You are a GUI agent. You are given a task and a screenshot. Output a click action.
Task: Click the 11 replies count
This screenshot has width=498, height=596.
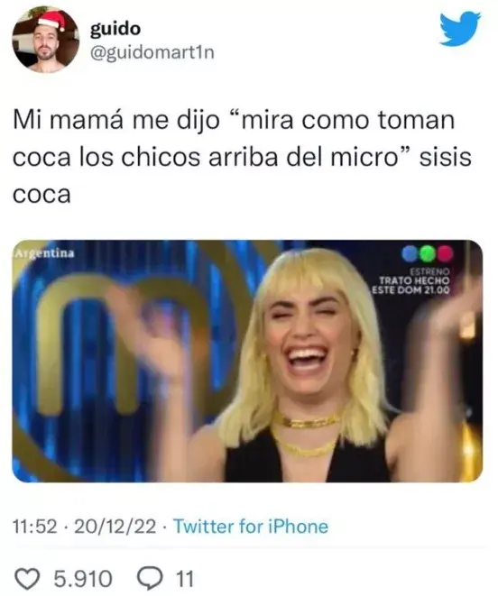[x=184, y=579]
